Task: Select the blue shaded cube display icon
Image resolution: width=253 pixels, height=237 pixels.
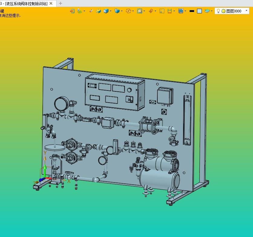Action: coord(106,11)
